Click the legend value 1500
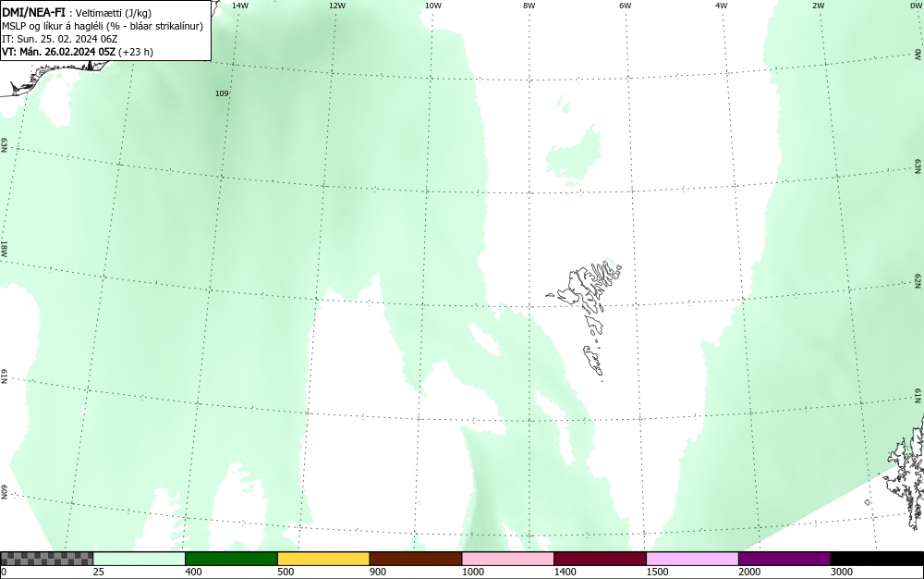 pos(657,572)
